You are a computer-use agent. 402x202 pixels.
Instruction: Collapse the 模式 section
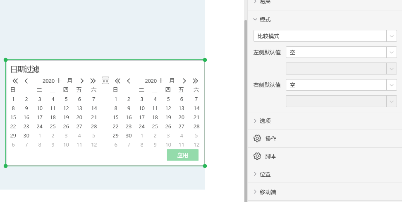(x=265, y=19)
